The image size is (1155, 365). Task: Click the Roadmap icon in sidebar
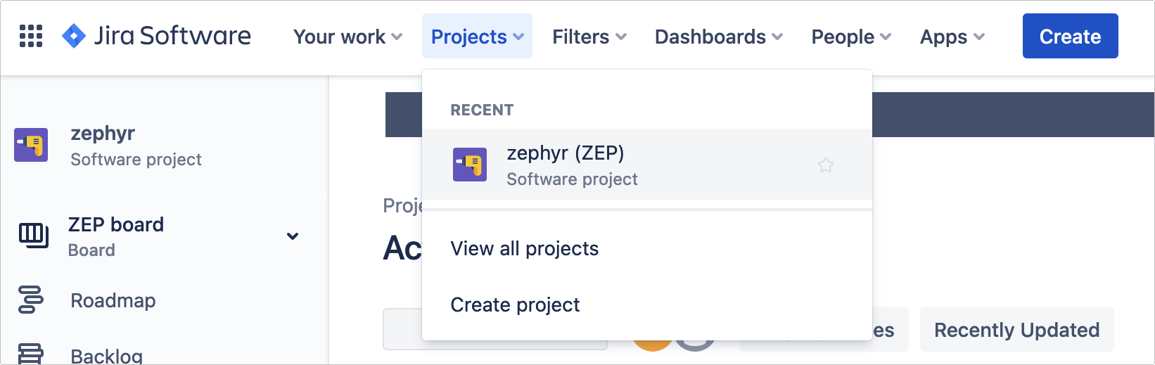point(31,300)
